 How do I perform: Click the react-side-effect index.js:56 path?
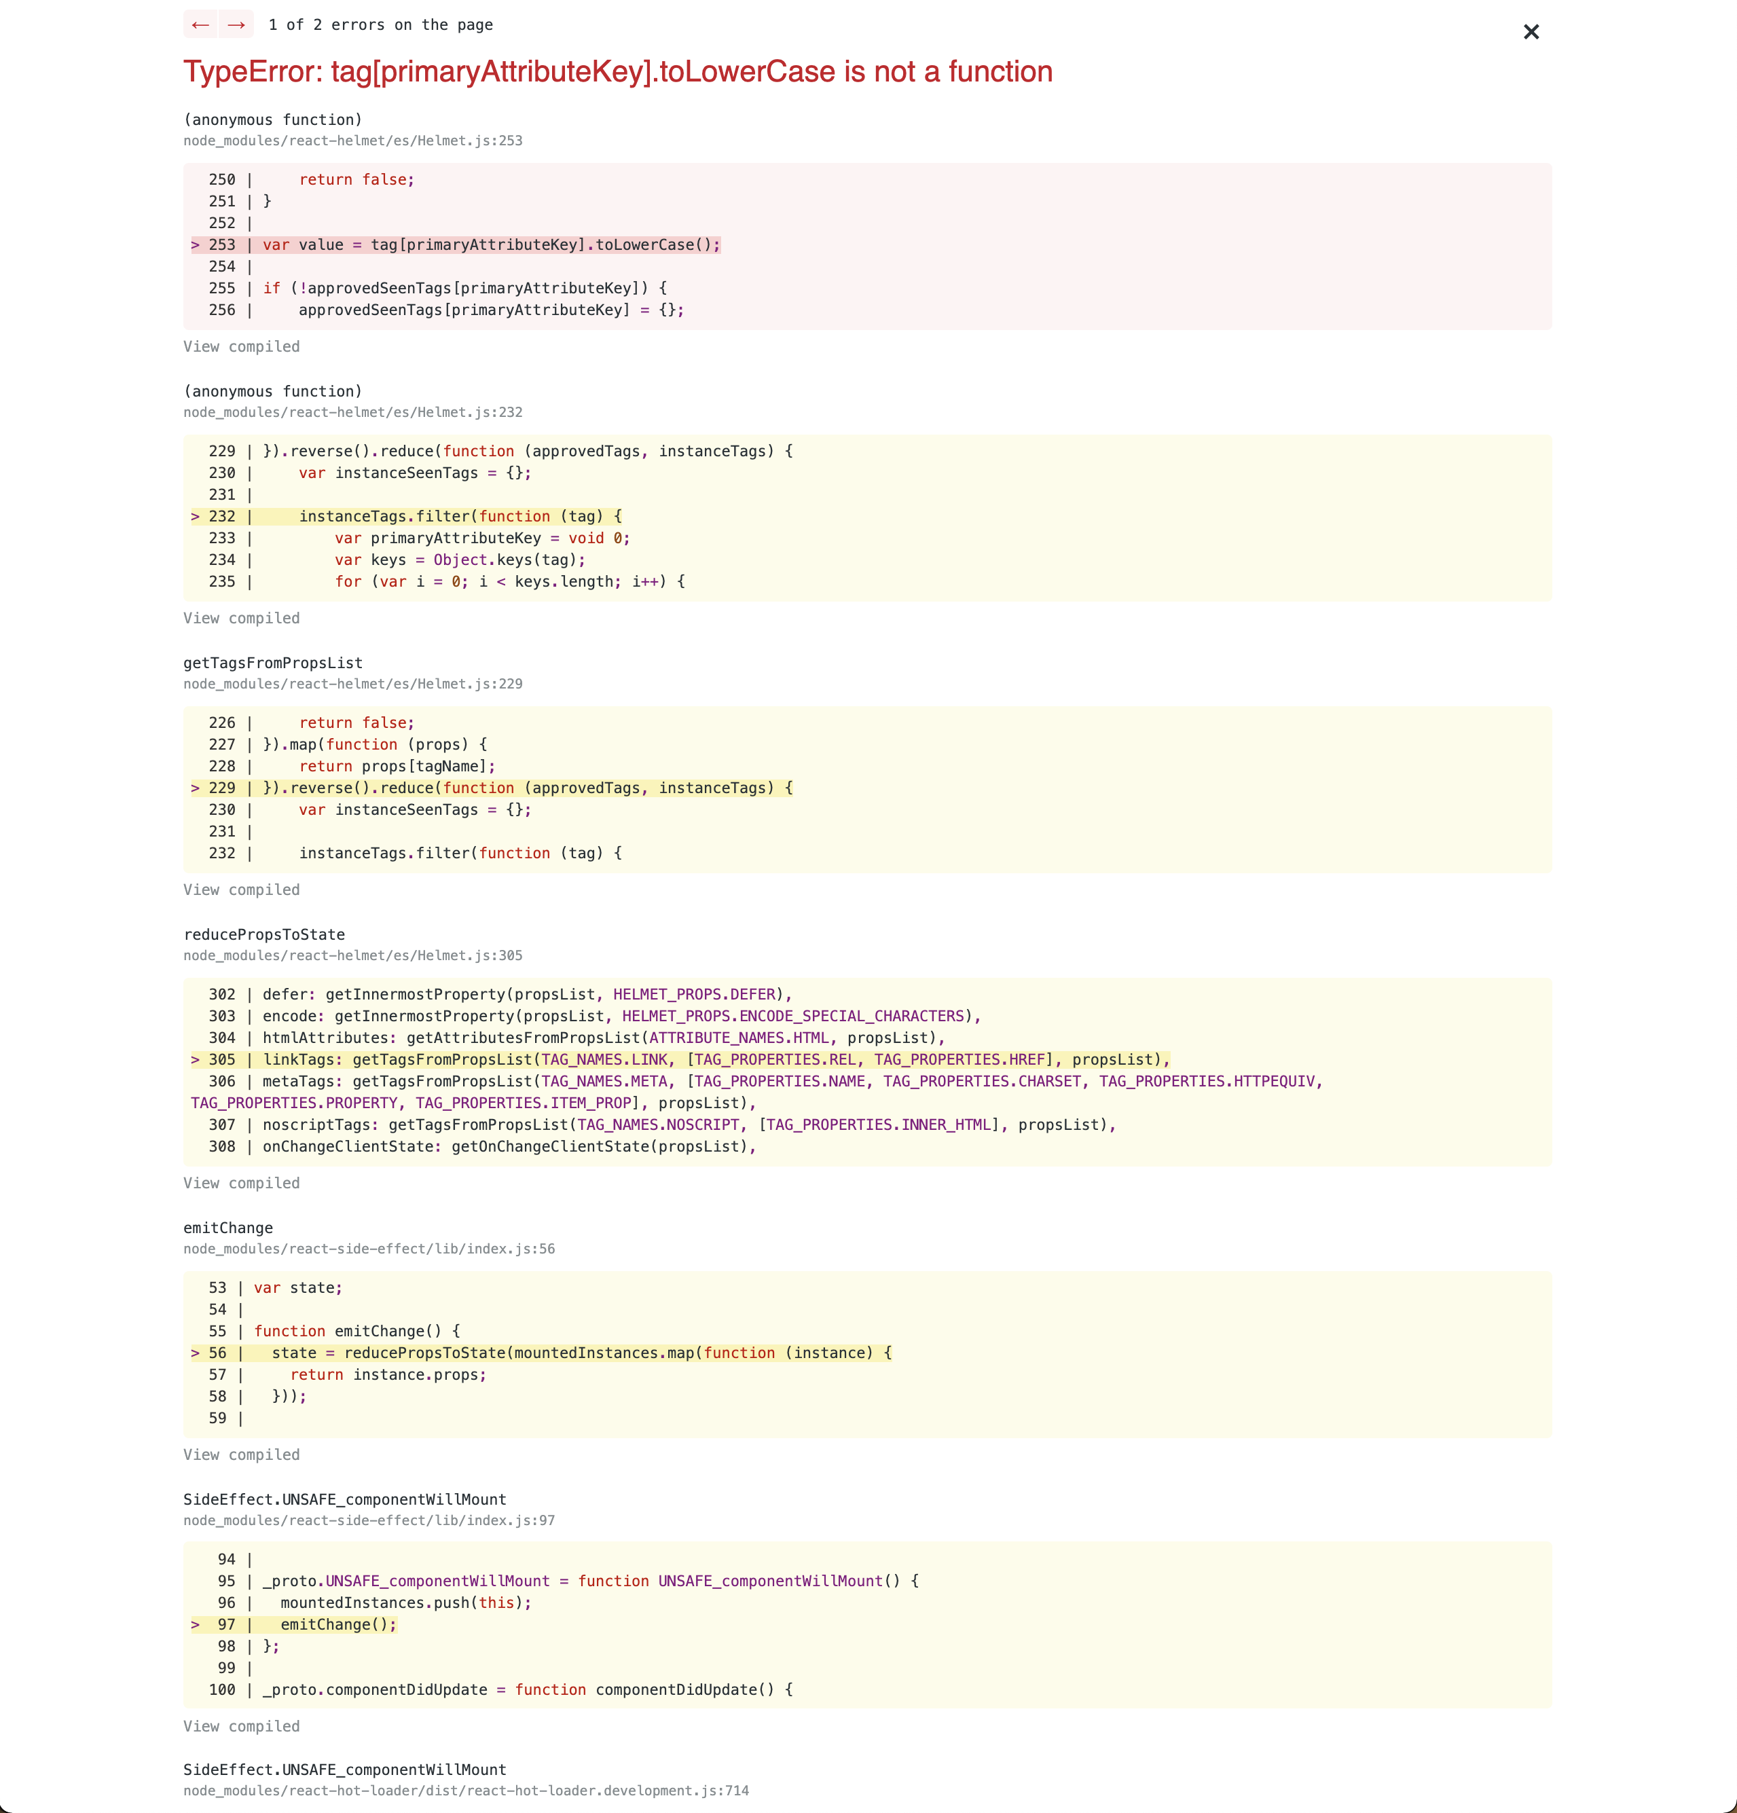coord(369,1249)
